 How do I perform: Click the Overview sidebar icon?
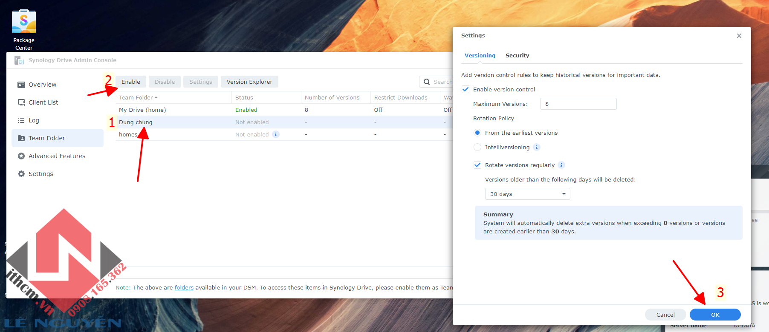(x=21, y=85)
